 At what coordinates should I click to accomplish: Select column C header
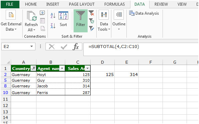[78, 62]
